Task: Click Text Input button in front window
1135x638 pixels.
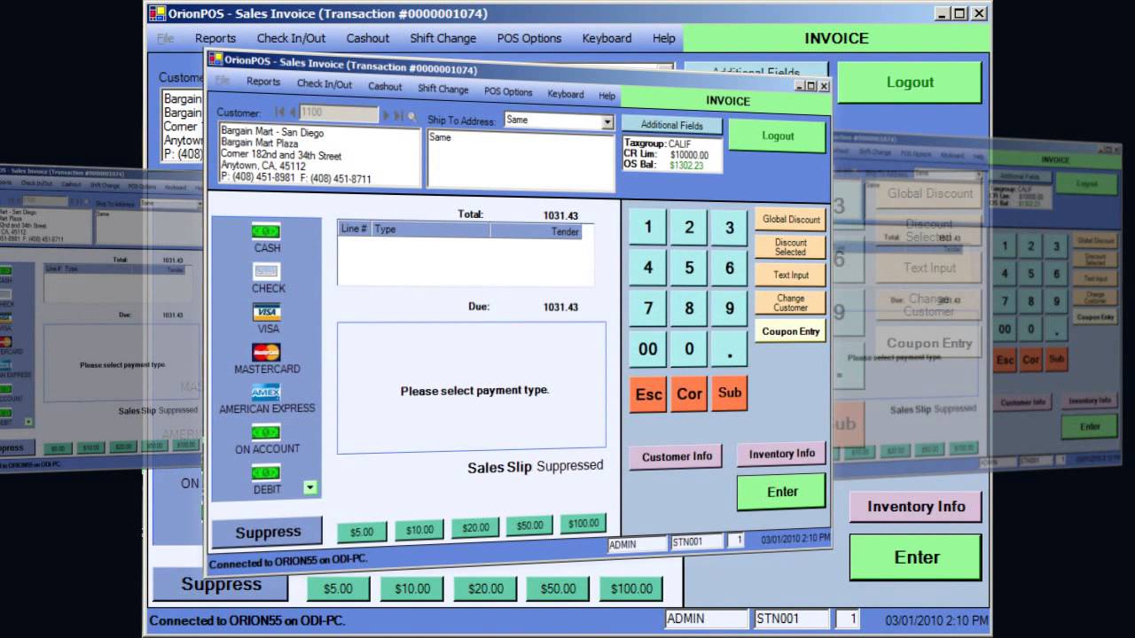Action: 791,275
